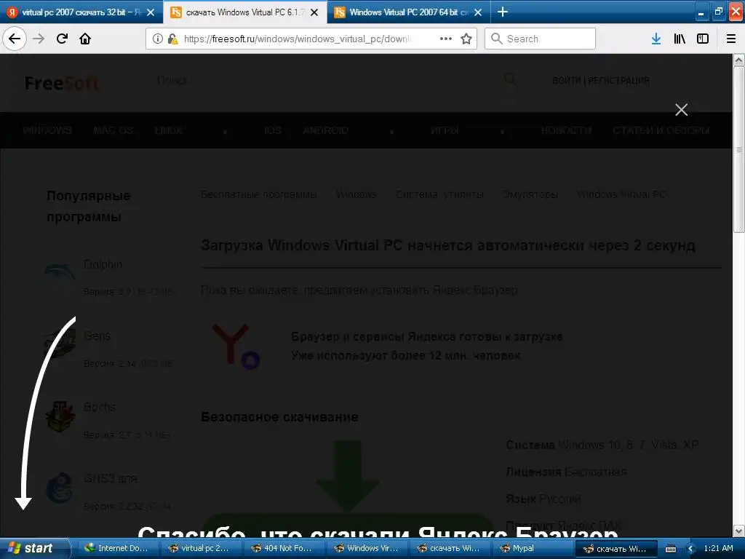The width and height of the screenshot is (745, 559).
Task: Close the Windows Virtual PC 6.1 tab
Action: 314,12
